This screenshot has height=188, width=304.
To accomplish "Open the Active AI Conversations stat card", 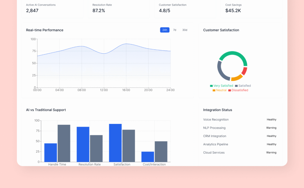I will tap(52, 9).
